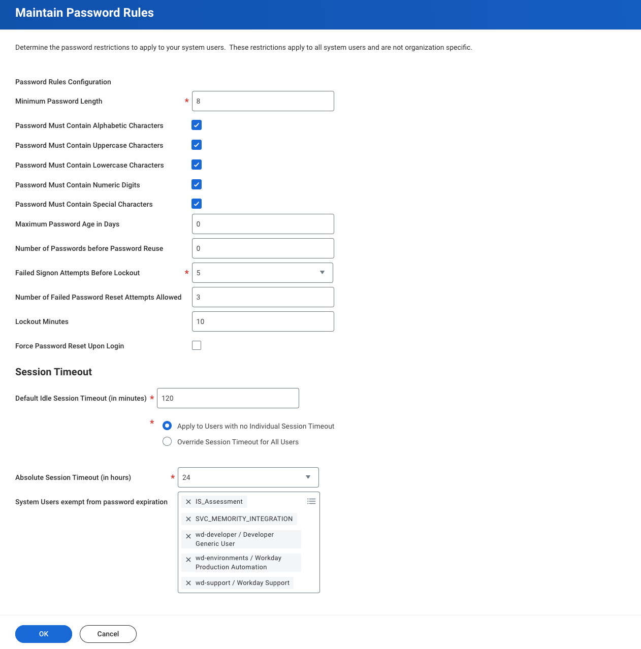Remove SVC_MEMORITY_INTEGRATION exempt user
The image size is (641, 649).
coord(188,519)
